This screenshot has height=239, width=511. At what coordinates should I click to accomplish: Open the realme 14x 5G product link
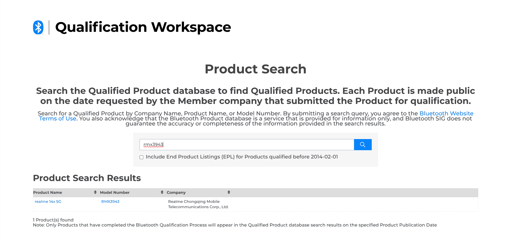click(x=48, y=202)
